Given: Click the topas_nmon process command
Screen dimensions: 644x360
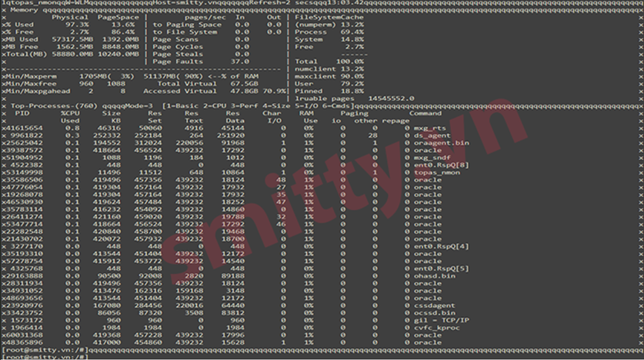Looking at the screenshot, I should [436, 172].
